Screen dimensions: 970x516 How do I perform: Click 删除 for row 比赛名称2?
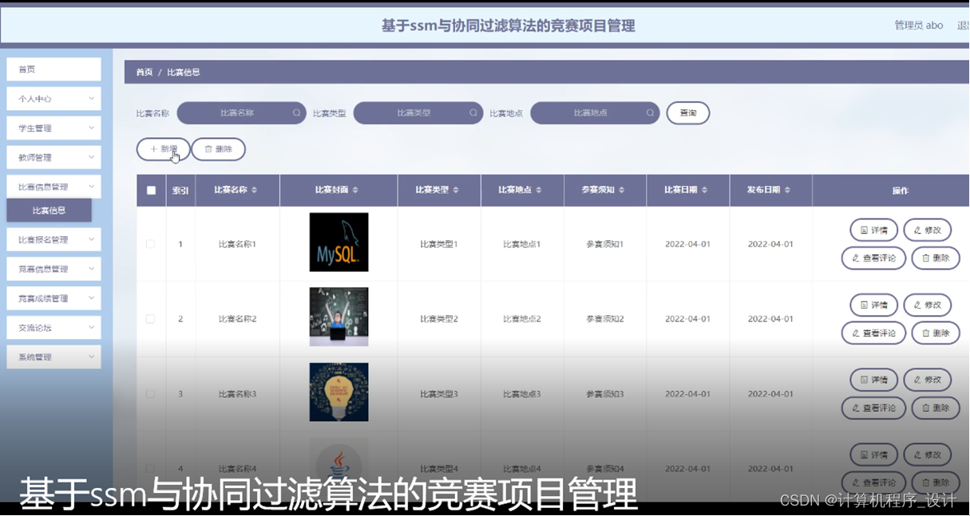click(x=936, y=333)
